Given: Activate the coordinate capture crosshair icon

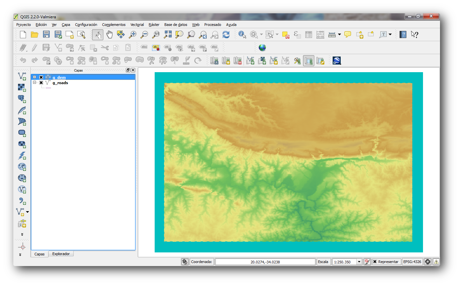Looking at the screenshot, I should click(x=22, y=246).
